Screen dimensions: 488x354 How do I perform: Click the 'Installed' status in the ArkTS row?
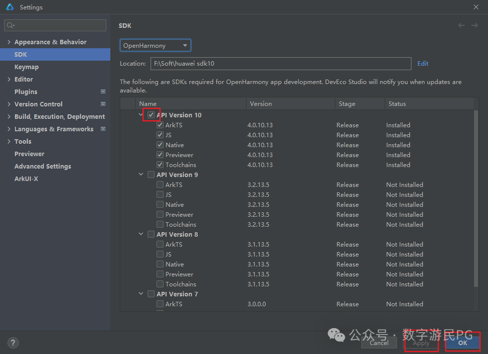(x=398, y=125)
